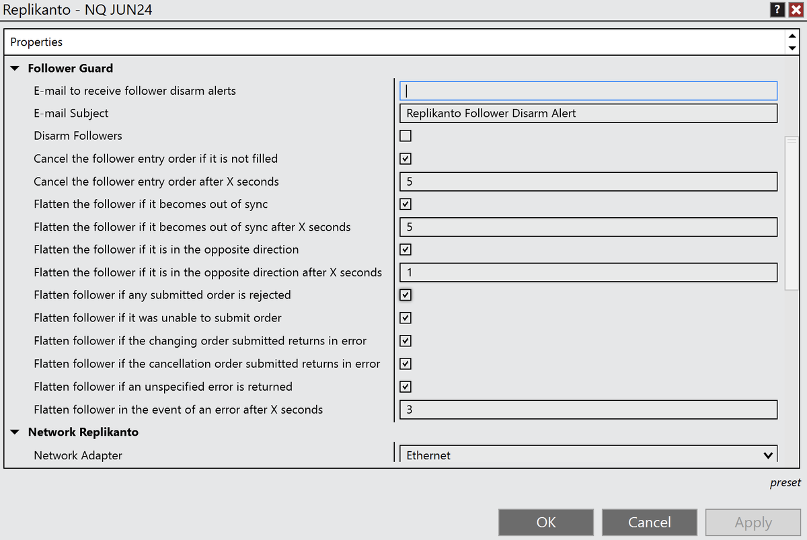Toggle flatten follower if unspecified error returned
Viewport: 807px width, 540px height.
(x=406, y=386)
